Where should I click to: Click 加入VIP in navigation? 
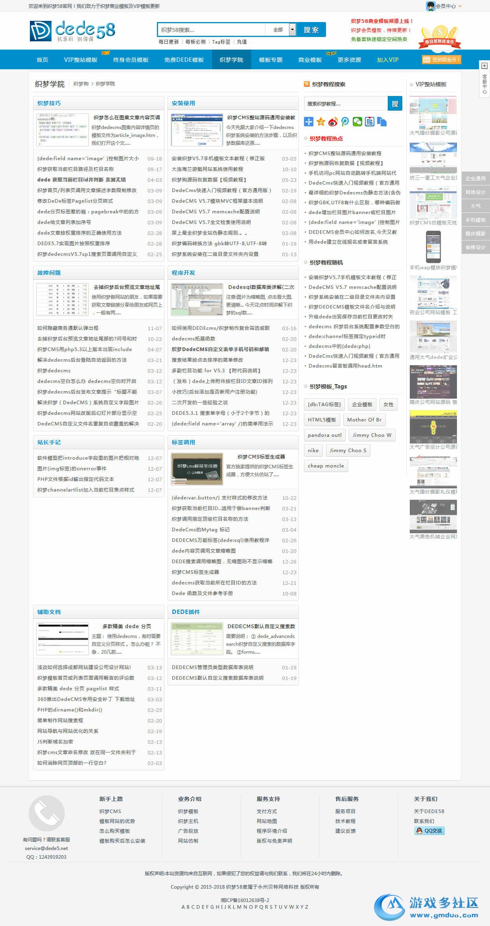pos(388,60)
